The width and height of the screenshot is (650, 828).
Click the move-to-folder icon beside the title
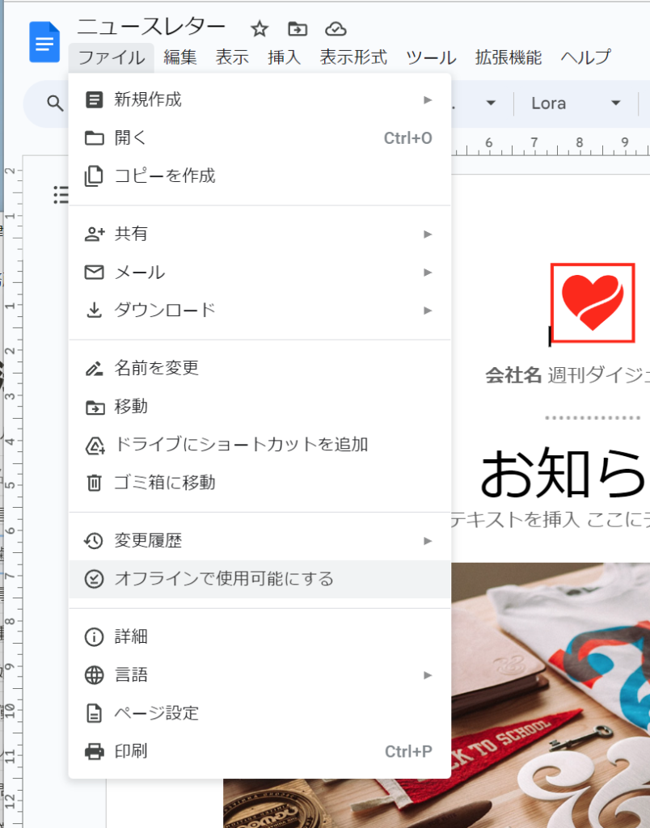pos(298,29)
